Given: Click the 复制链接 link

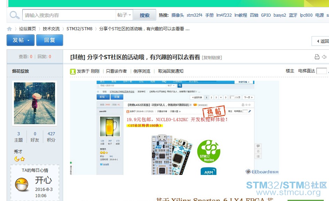Looking at the screenshot, I should tap(212, 58).
